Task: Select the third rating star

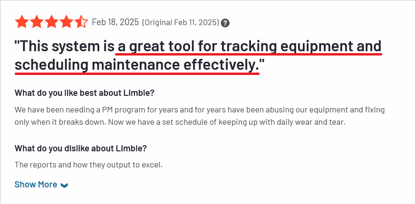Action: click(x=51, y=22)
